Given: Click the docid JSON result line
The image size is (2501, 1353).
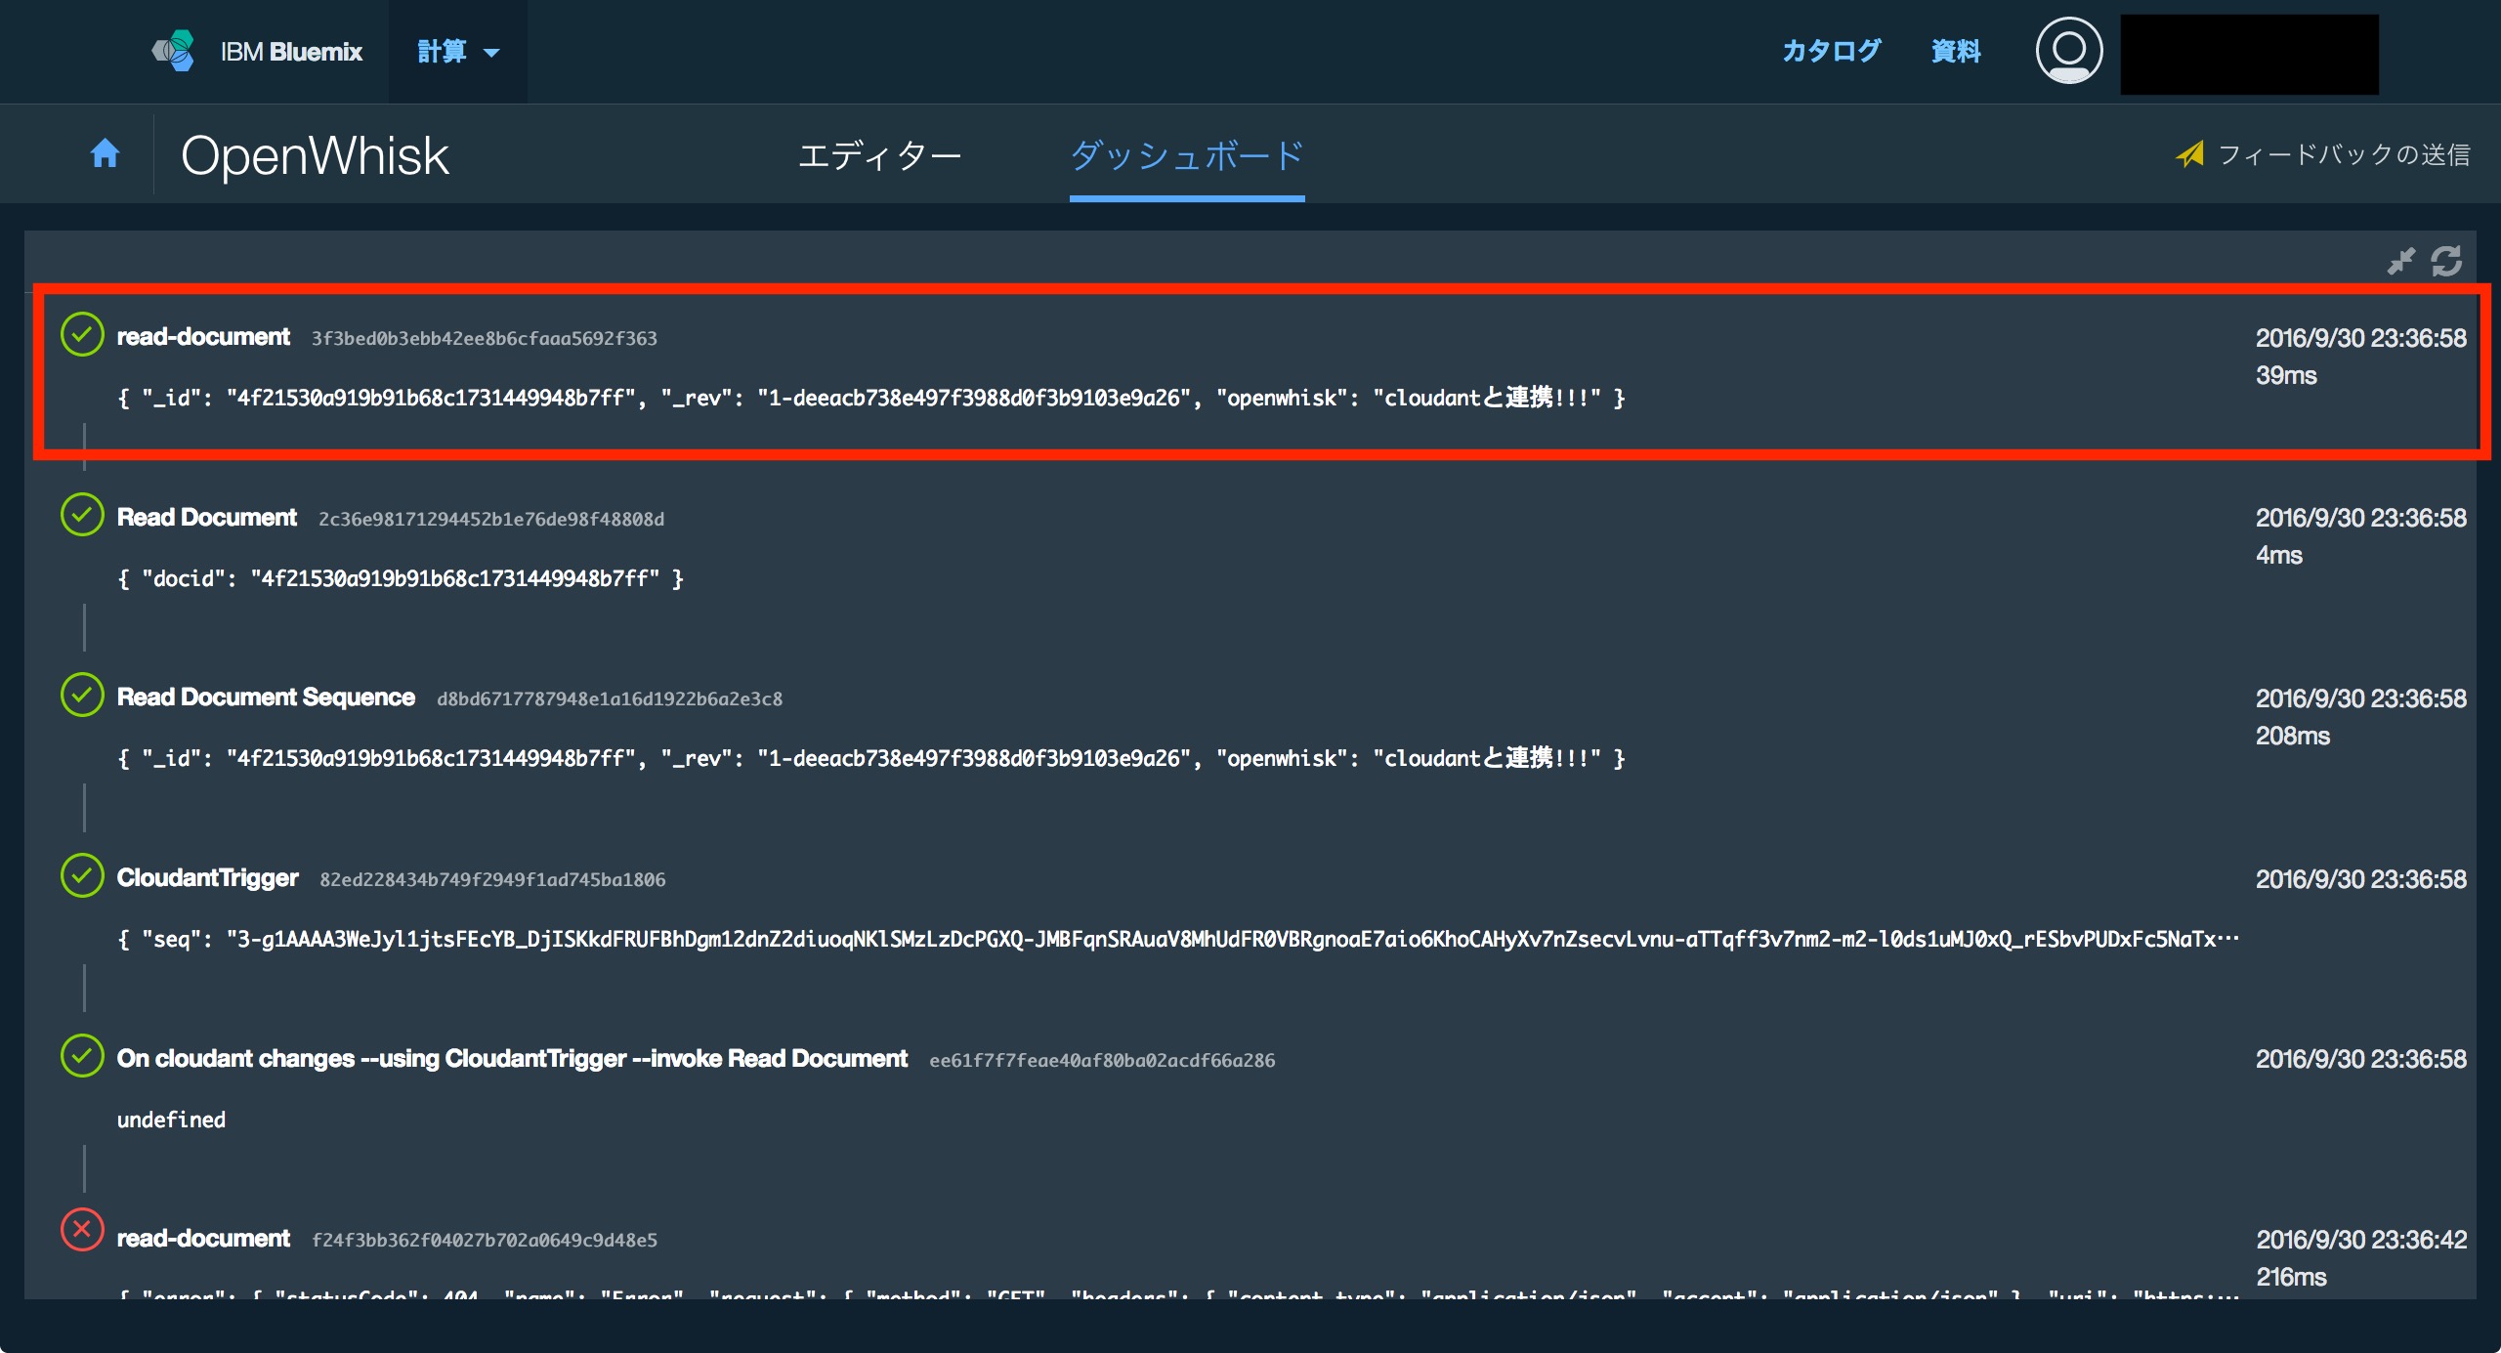Looking at the screenshot, I should click(401, 578).
